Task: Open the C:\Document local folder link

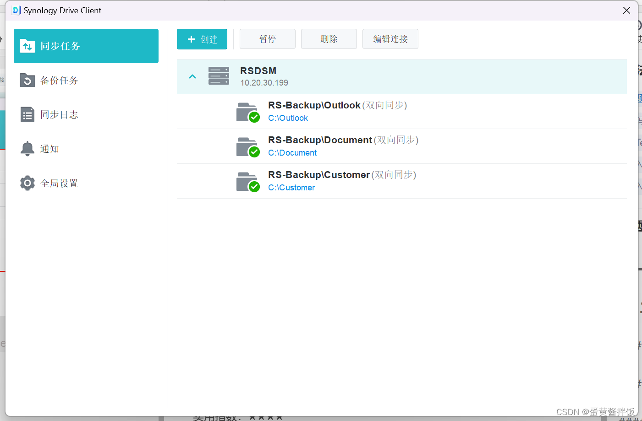Action: coord(292,153)
